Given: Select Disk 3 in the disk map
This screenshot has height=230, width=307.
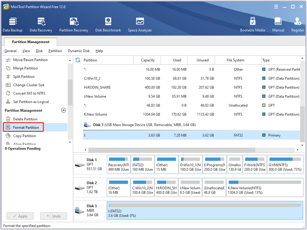Looking at the screenshot, I should (x=90, y=211).
